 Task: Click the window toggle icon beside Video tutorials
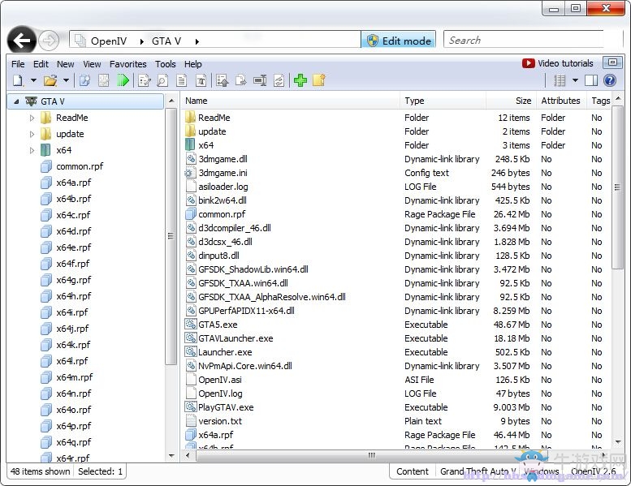coord(612,62)
